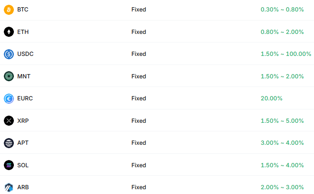Click the MNT coin icon
314x194 pixels.
(9, 76)
